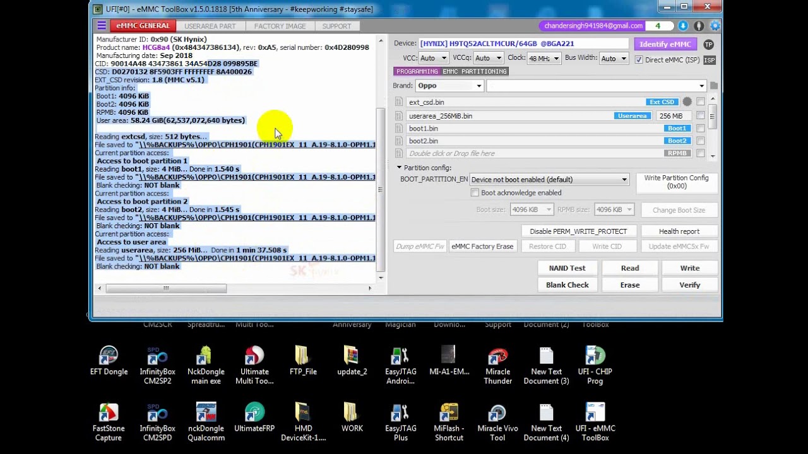
Task: Open EasyJTAG Android desktop shortcut
Action: point(400,366)
